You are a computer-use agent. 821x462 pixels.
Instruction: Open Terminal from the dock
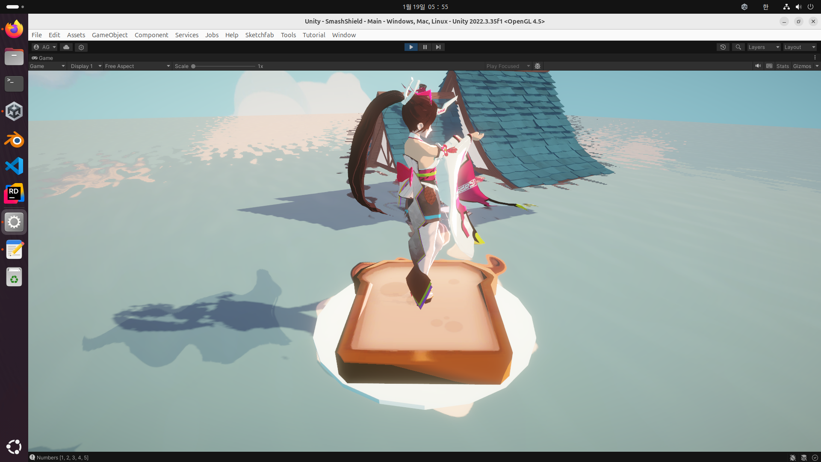(14, 84)
